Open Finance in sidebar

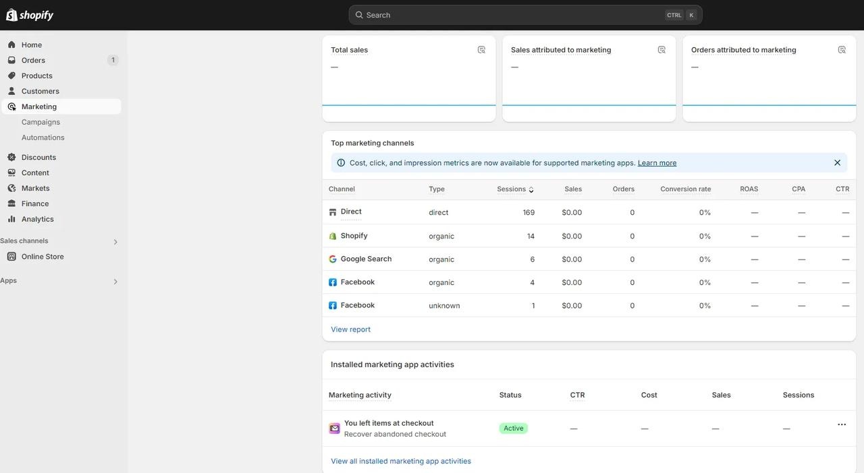(x=61, y=203)
